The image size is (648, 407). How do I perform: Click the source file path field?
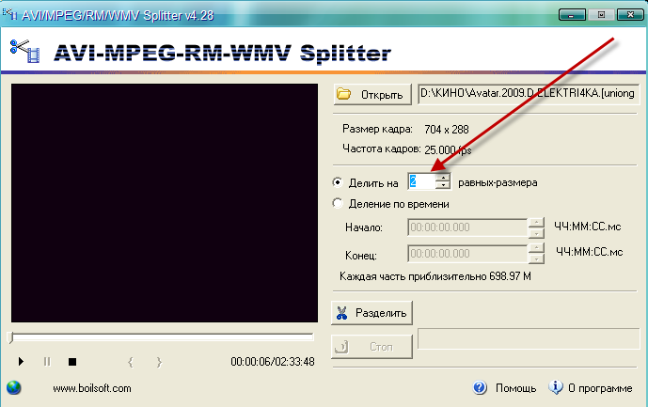pos(528,94)
